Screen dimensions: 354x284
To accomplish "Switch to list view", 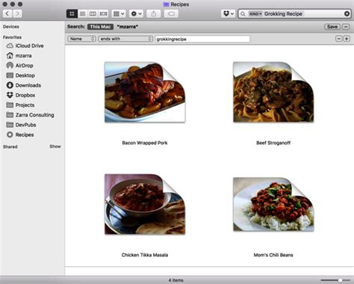I will click(82, 13).
